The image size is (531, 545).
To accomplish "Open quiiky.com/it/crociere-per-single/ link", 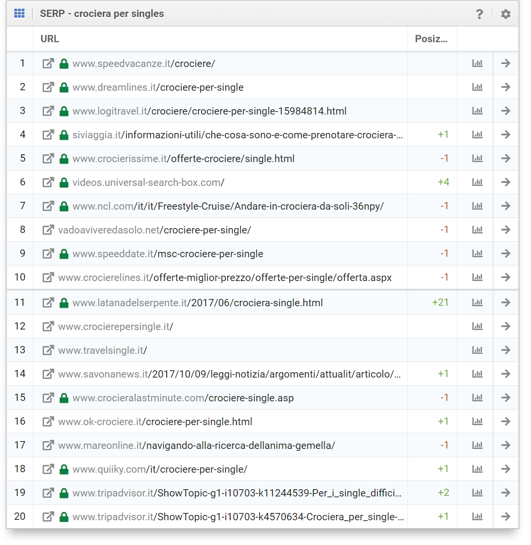I will tap(160, 469).
